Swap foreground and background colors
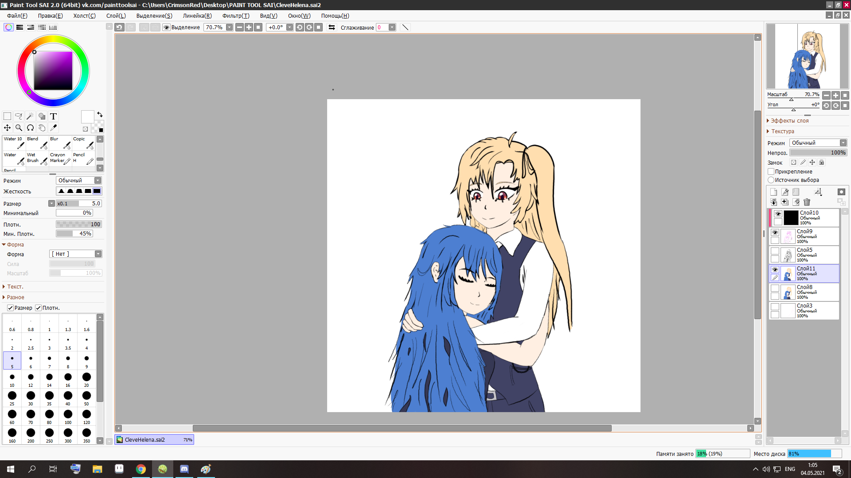The image size is (851, 478). tap(100, 114)
